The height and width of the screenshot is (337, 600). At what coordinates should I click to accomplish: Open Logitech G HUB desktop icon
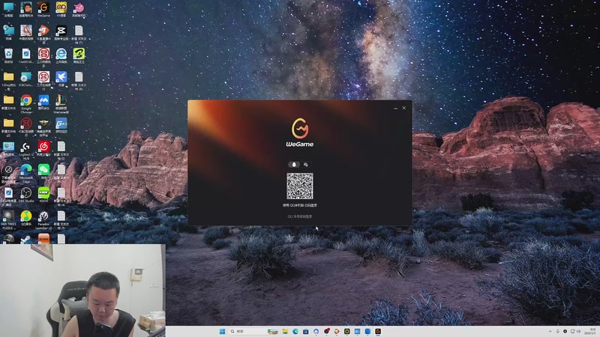[26, 149]
